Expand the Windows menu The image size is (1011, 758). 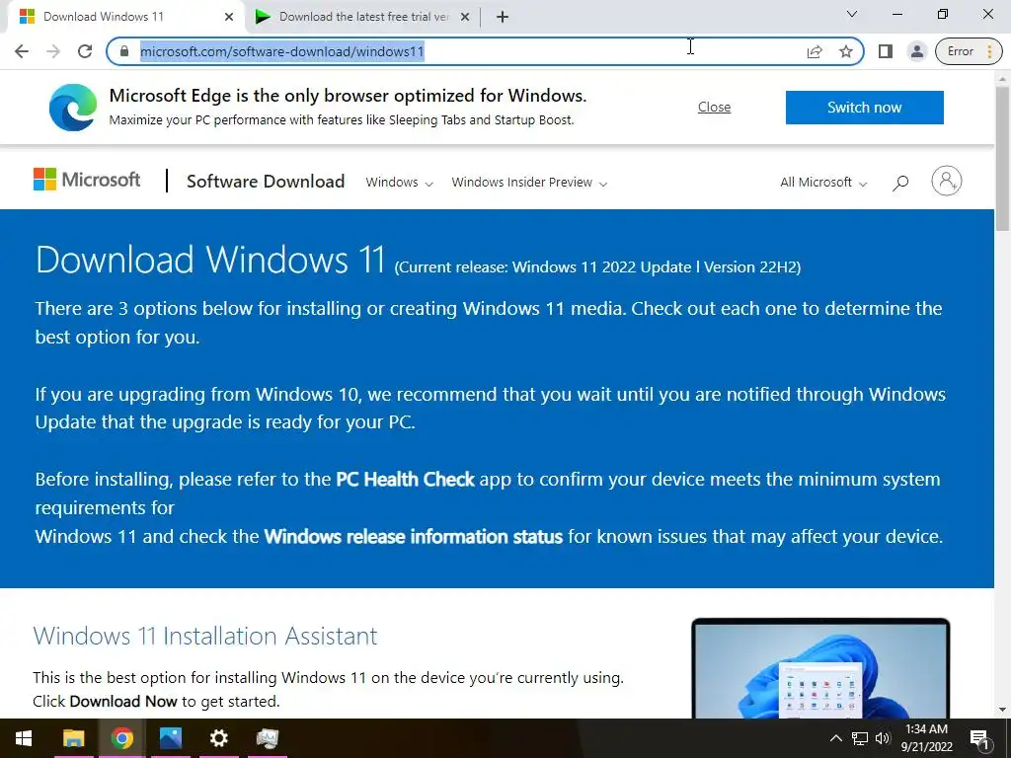pos(399,183)
